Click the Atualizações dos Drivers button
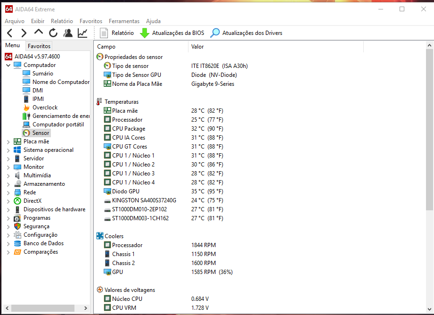This screenshot has width=434, height=315. pyautogui.click(x=246, y=33)
